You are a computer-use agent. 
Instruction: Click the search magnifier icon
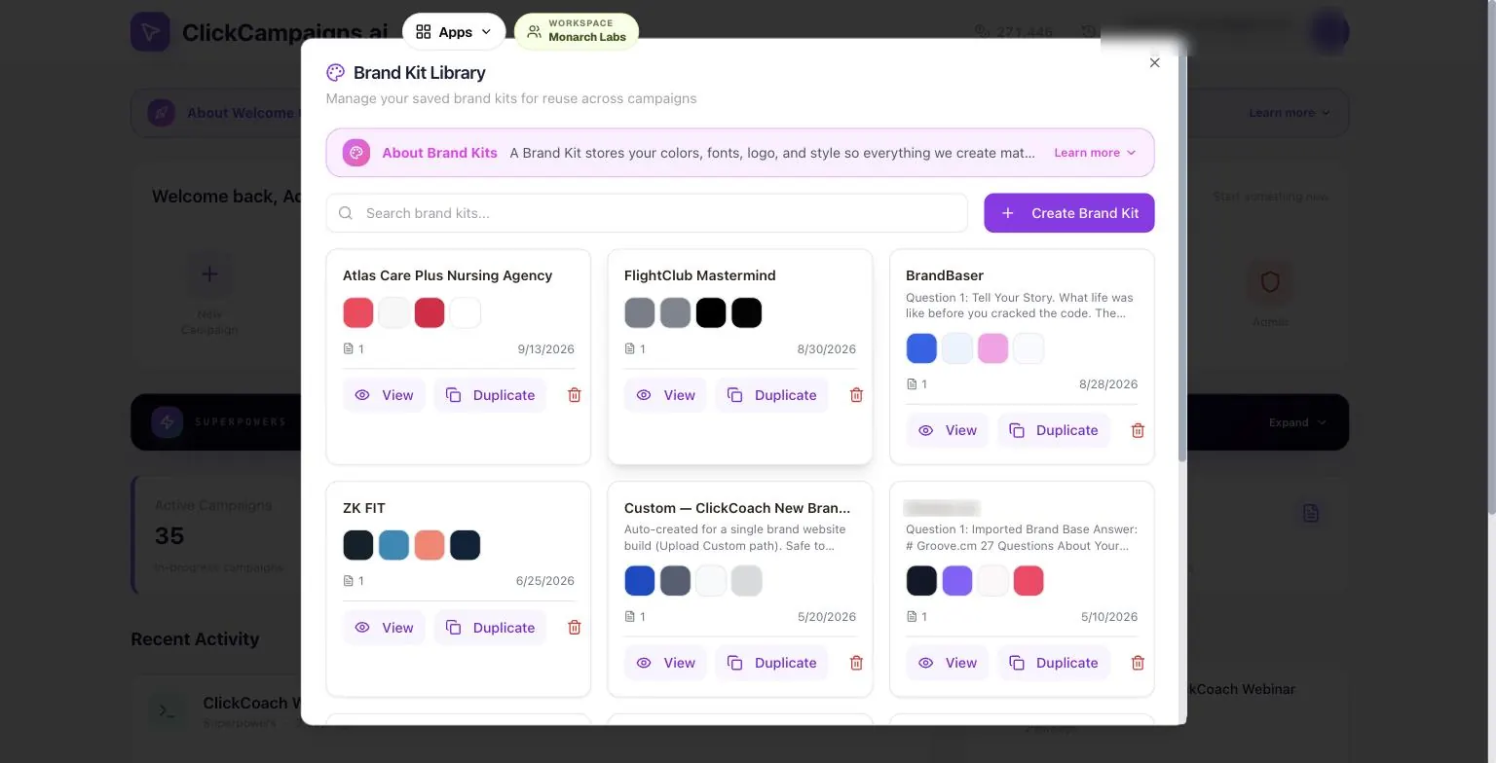(x=346, y=213)
